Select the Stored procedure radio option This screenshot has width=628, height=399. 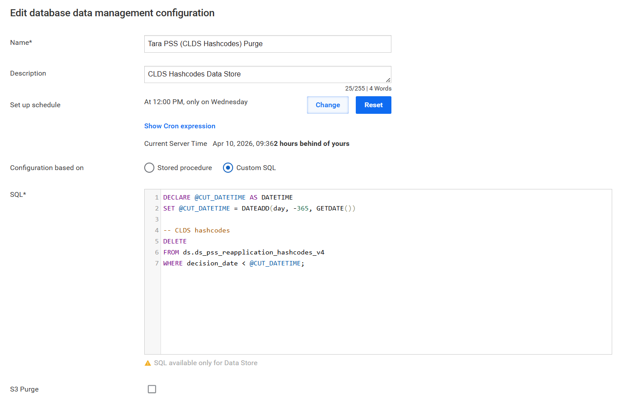pyautogui.click(x=149, y=168)
